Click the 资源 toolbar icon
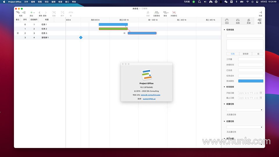The width and height of the screenshot is (279, 157). tap(148, 13)
